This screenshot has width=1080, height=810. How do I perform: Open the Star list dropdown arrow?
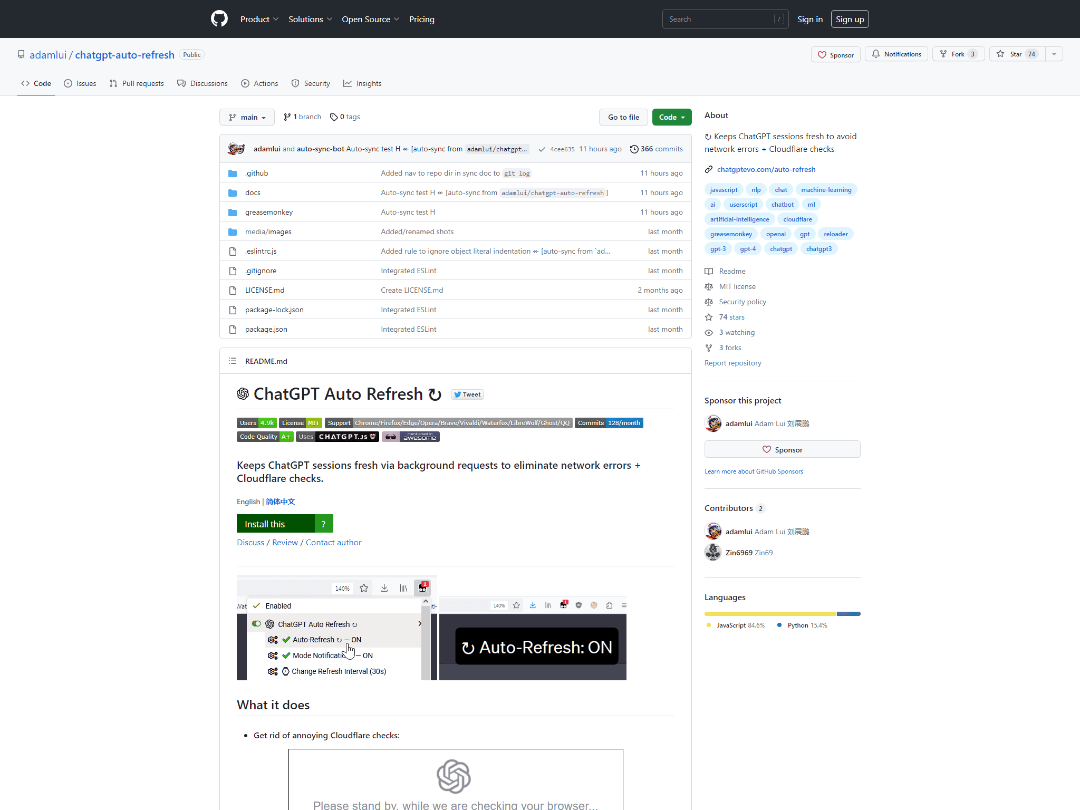pos(1054,54)
